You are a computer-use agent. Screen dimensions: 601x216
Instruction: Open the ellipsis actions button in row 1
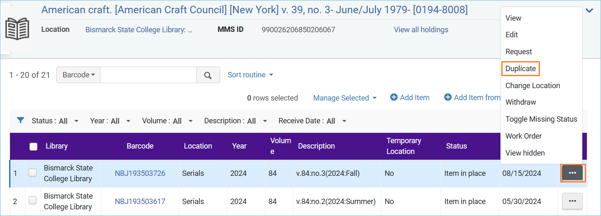coord(572,173)
